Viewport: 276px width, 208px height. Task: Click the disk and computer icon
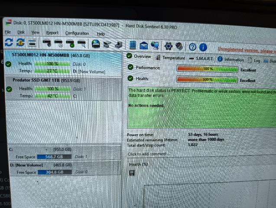[x=119, y=45]
